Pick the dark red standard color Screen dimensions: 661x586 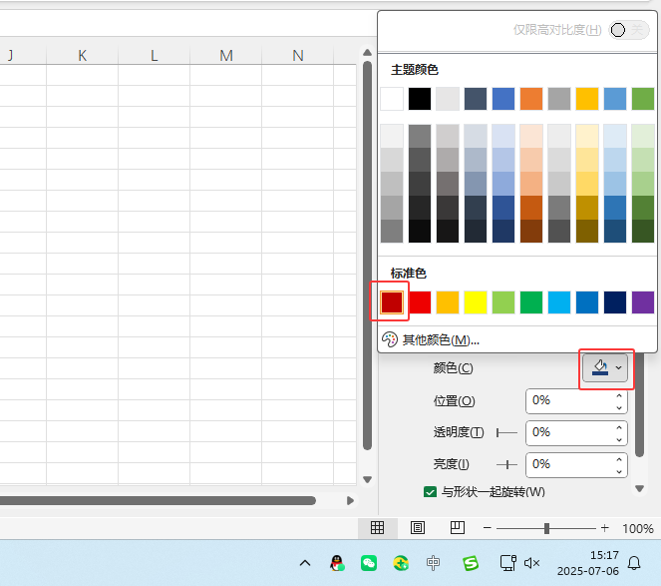(392, 302)
